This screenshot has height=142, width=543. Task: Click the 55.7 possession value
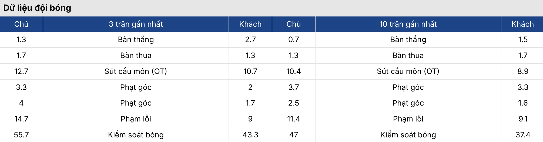coord(21,135)
